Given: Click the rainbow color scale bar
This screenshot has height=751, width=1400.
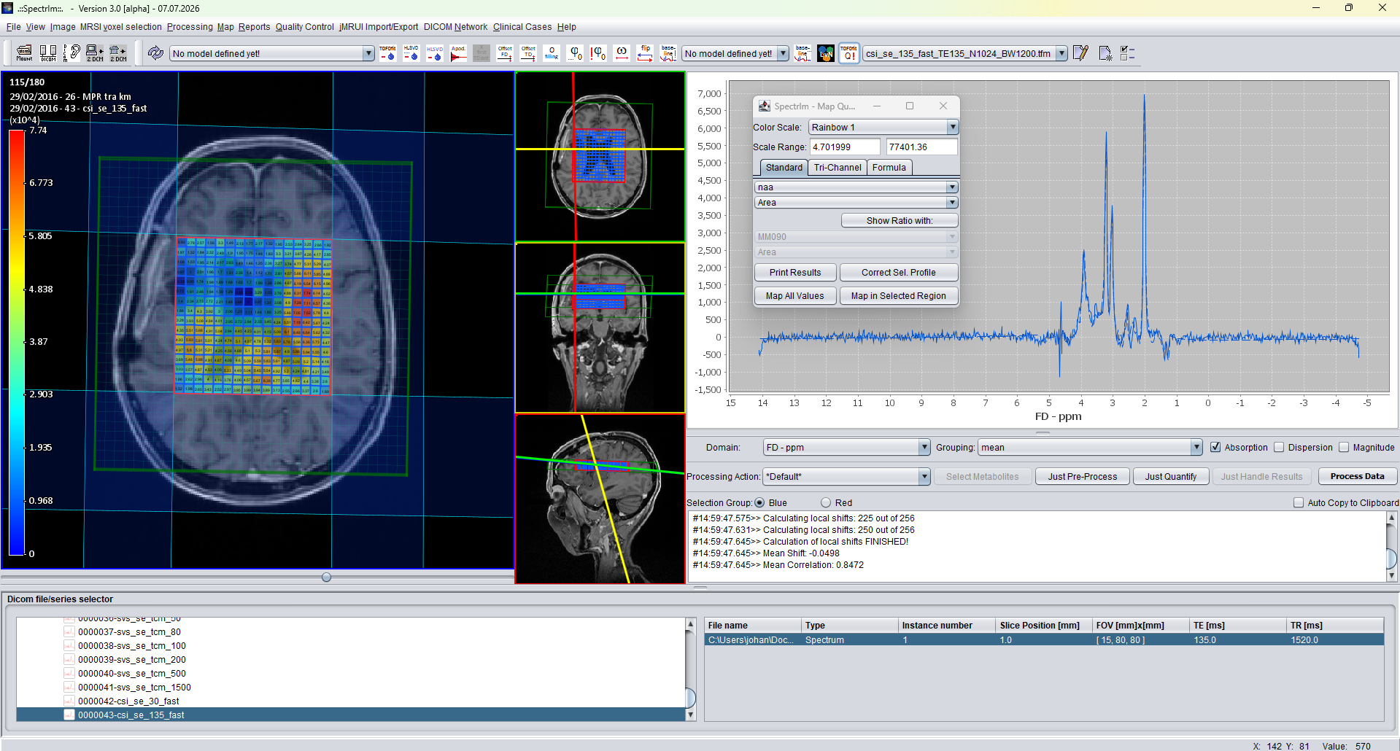Looking at the screenshot, I should click(17, 342).
